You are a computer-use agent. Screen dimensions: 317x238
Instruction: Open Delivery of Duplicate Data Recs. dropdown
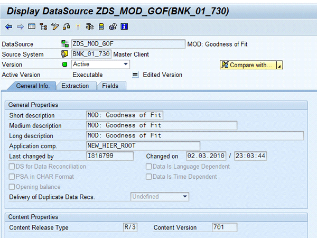[x=185, y=197]
